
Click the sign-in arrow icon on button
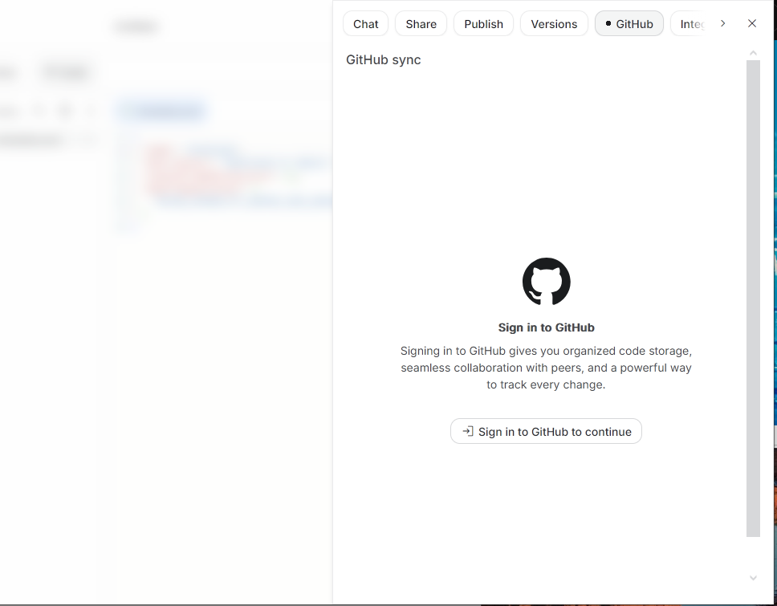(468, 431)
